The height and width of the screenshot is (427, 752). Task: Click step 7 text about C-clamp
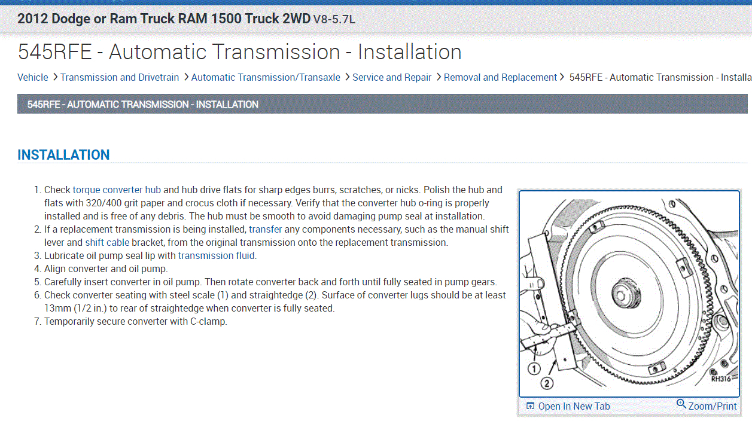(136, 321)
